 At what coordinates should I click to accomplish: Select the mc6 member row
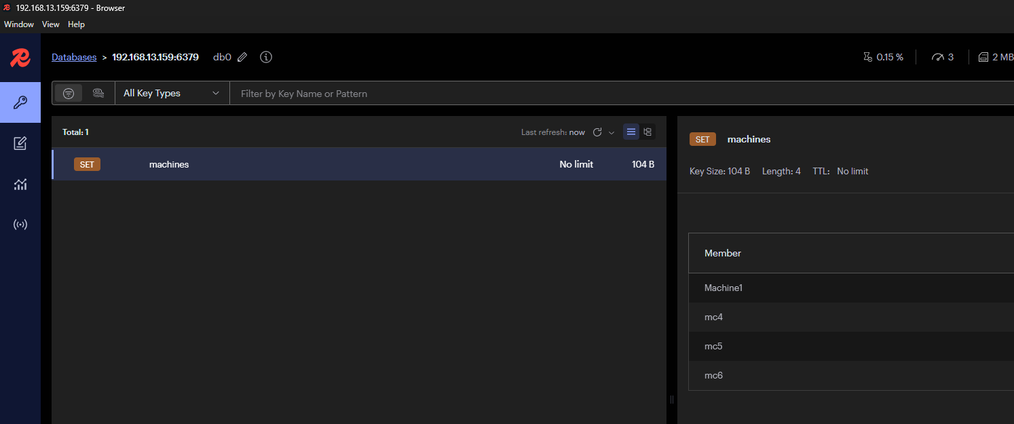pos(851,375)
